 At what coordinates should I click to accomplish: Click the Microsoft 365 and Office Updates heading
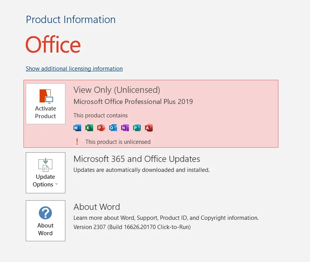point(137,159)
